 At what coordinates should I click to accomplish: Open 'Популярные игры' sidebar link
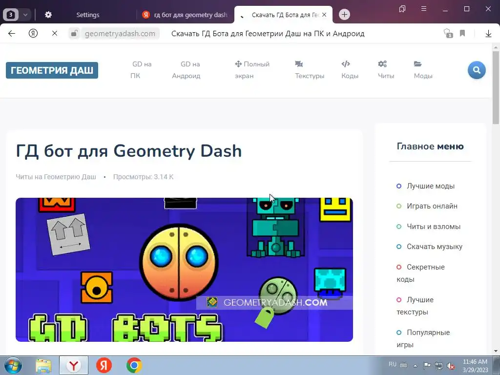coord(423,338)
